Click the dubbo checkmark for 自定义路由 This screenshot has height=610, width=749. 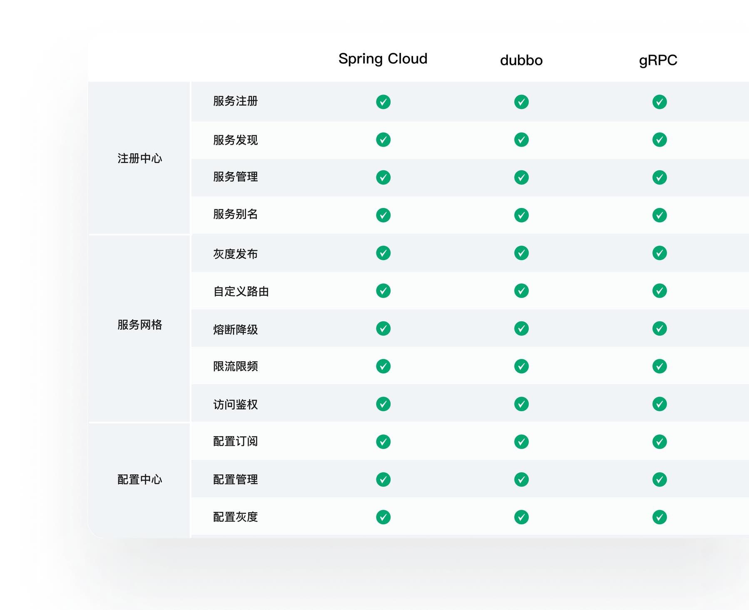(x=521, y=291)
